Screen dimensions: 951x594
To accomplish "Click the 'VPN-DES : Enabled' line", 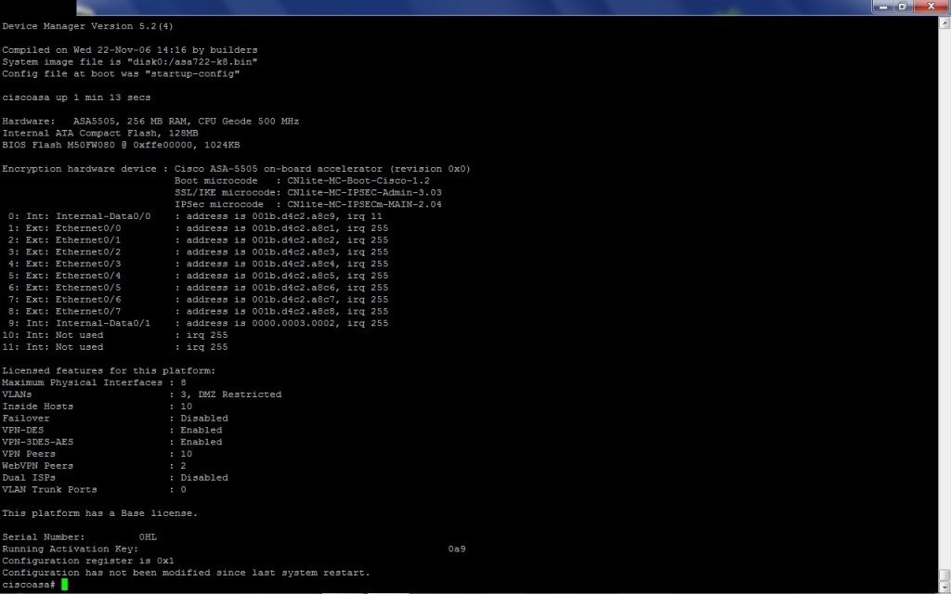I will 111,430.
